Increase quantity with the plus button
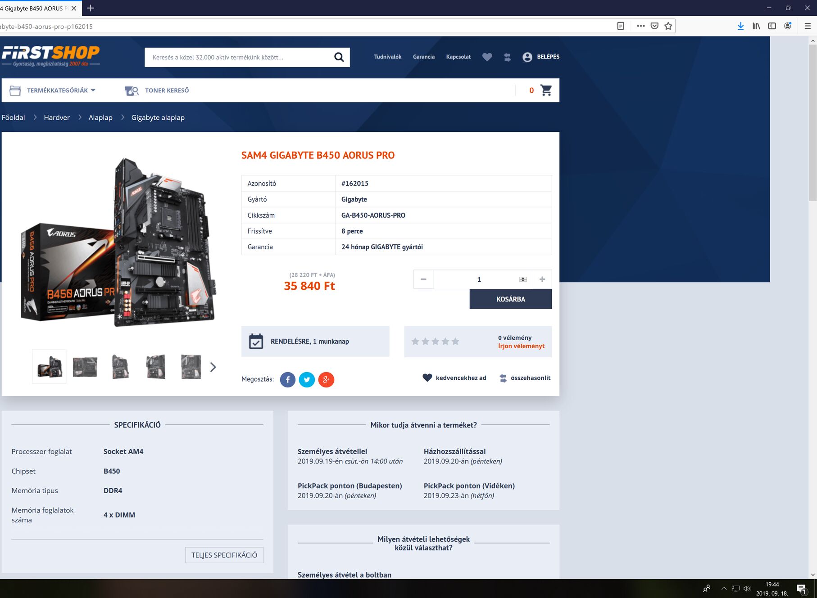This screenshot has height=598, width=817. click(x=542, y=279)
